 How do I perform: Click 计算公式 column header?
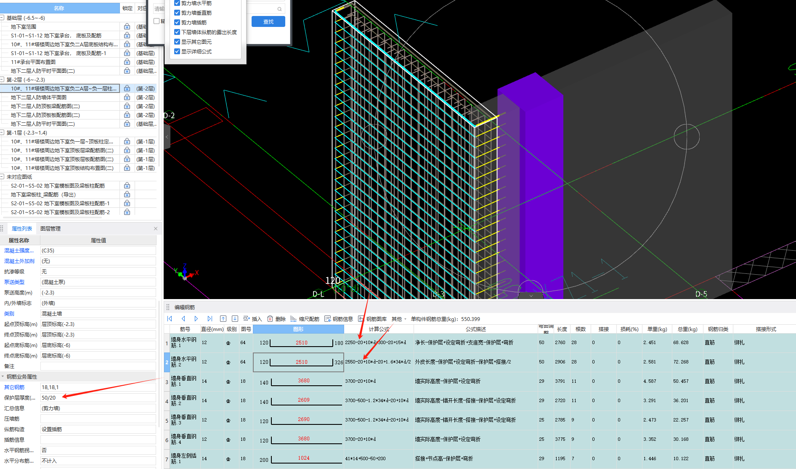(379, 329)
